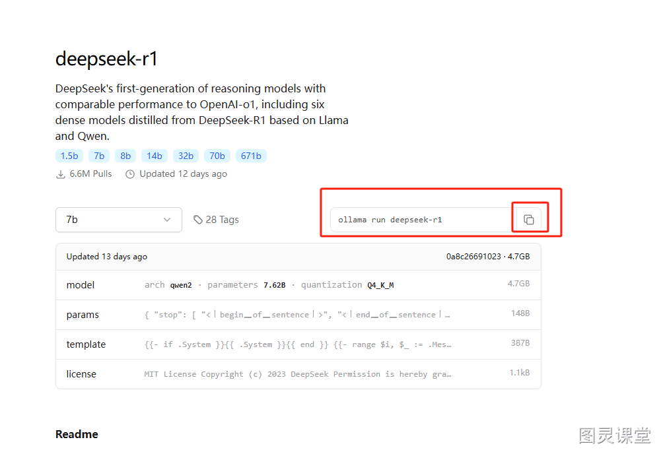Select the 14b size tag

(x=155, y=156)
